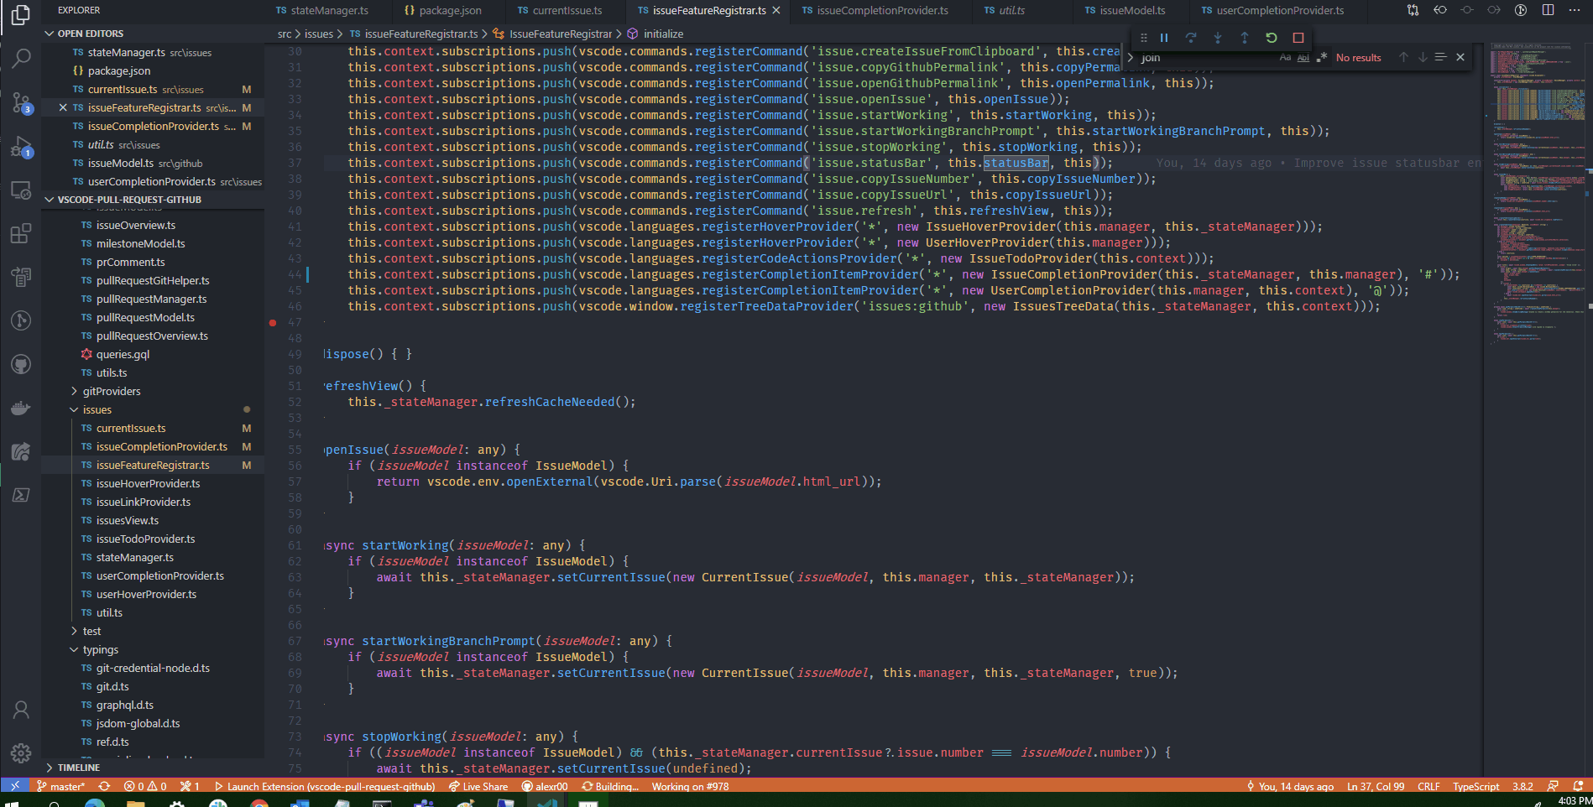This screenshot has height=807, width=1593.
Task: Toggle breakpoint at line 47
Action: point(273,322)
